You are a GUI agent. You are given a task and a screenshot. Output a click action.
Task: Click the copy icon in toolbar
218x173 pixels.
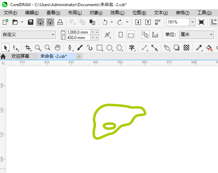[x=83, y=22]
